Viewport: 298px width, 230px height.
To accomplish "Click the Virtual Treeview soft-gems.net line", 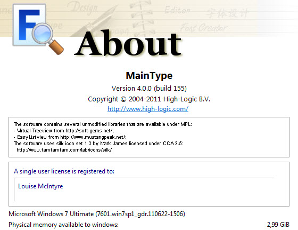I will pos(64,131).
